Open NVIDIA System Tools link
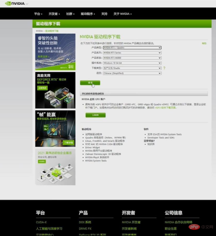This screenshot has height=236, width=216. pyautogui.click(x=96, y=161)
